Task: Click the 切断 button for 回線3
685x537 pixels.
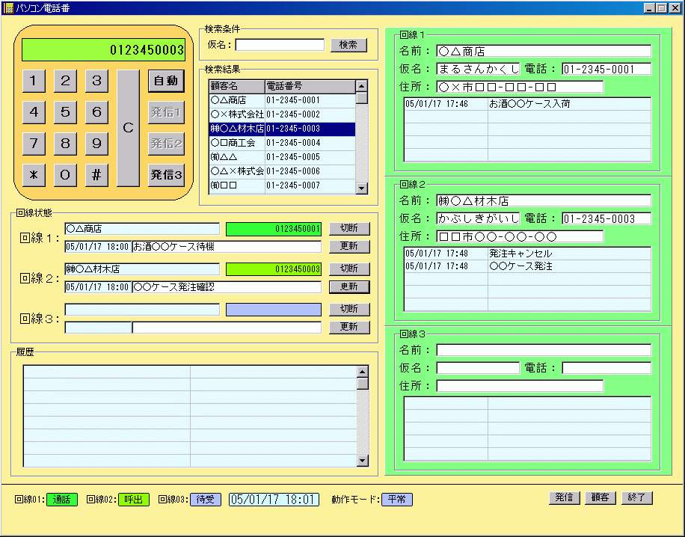Action: click(349, 309)
